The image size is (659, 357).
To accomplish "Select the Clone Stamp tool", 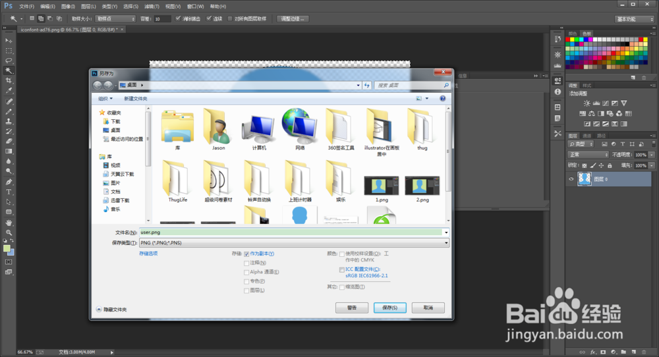I will (x=9, y=121).
